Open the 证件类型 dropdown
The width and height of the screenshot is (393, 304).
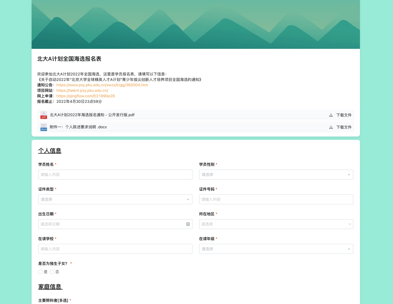[115, 199]
